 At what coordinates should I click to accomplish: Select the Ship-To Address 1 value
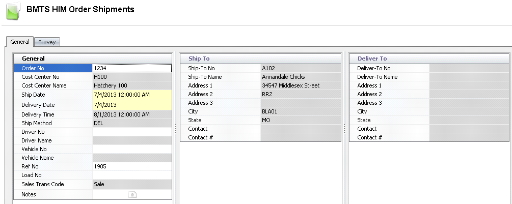pyautogui.click(x=301, y=85)
